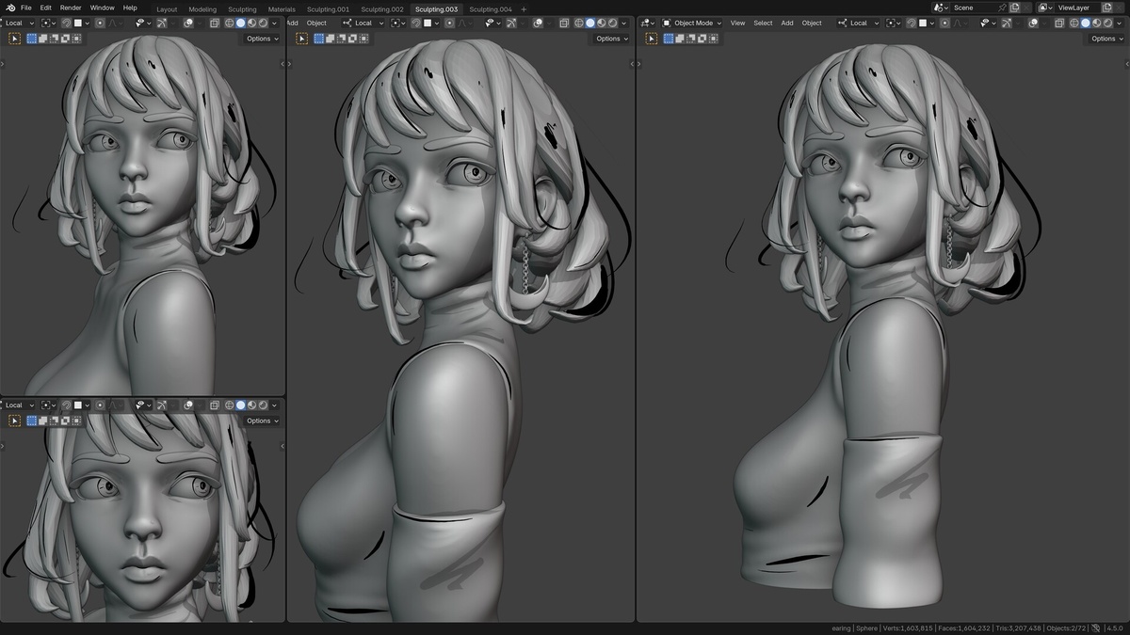
Task: Open editor type dropdown in right viewport
Action: coord(649,23)
